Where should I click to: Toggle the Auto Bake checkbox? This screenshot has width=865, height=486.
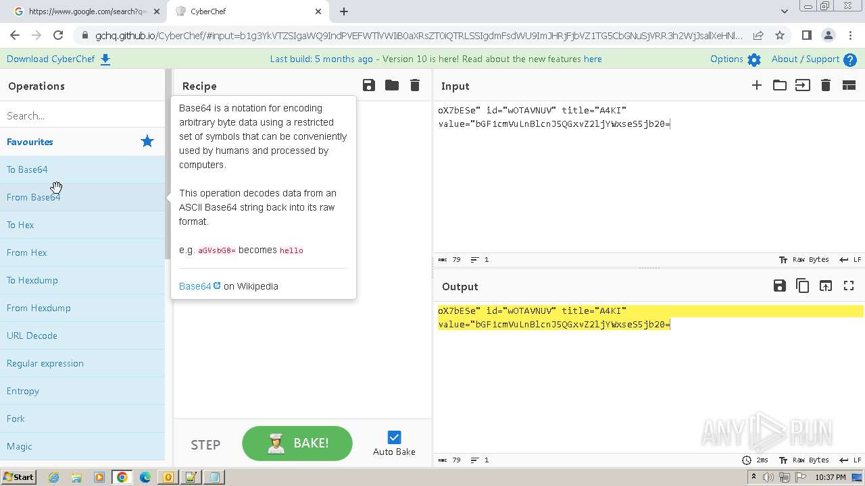[x=394, y=437]
